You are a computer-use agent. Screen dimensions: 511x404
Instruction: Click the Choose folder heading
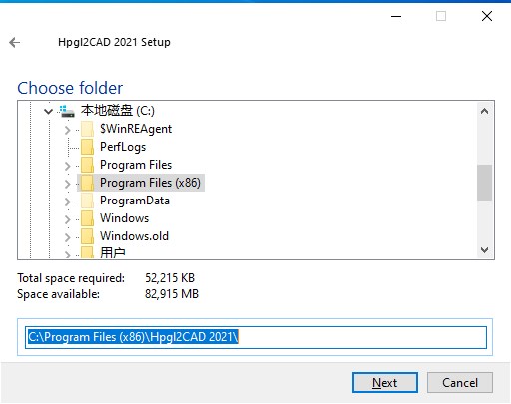click(70, 88)
